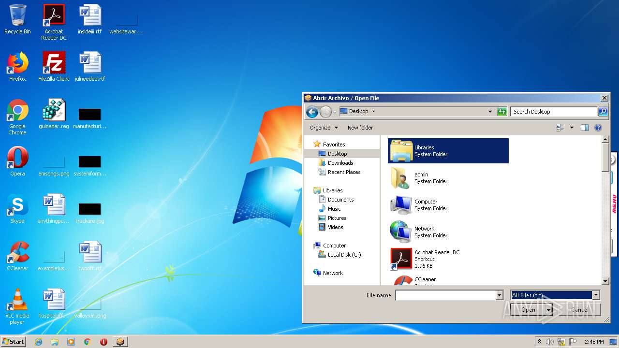Select Acrobat Reader DC shortcut in file list

click(448, 259)
